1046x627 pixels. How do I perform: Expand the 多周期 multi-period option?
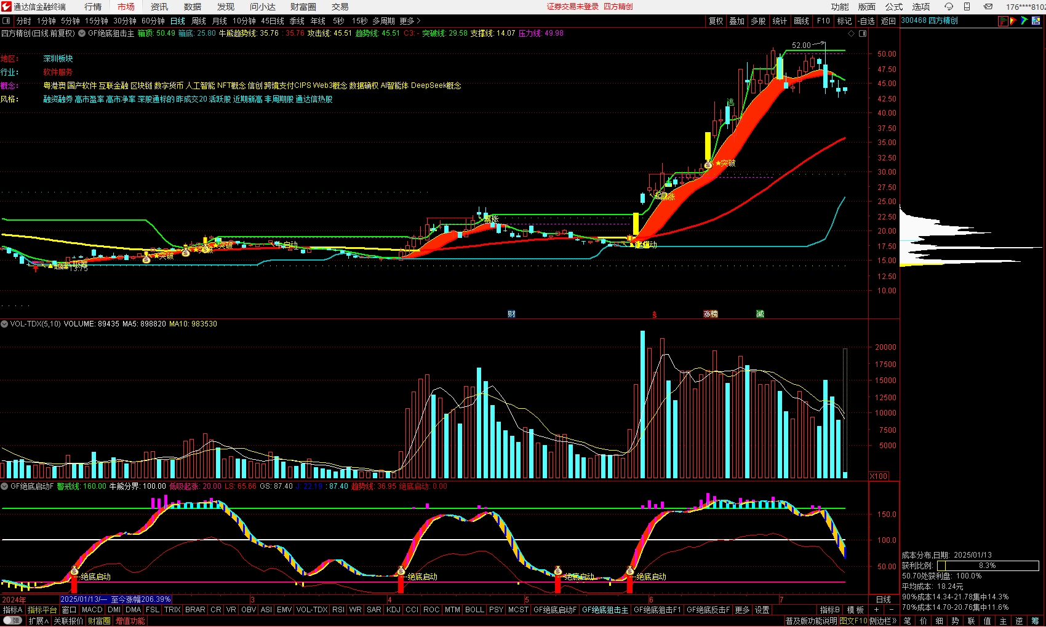click(383, 21)
